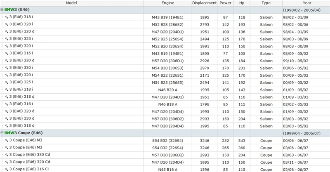
Task: Open magnifier icon for 318 i N46 B20 A
Action: click(7, 90)
